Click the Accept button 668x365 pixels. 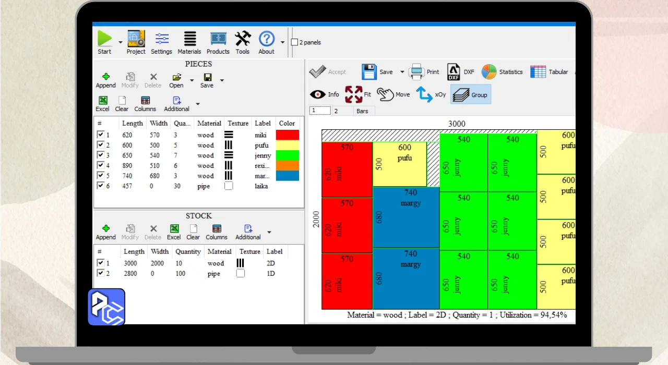[328, 72]
